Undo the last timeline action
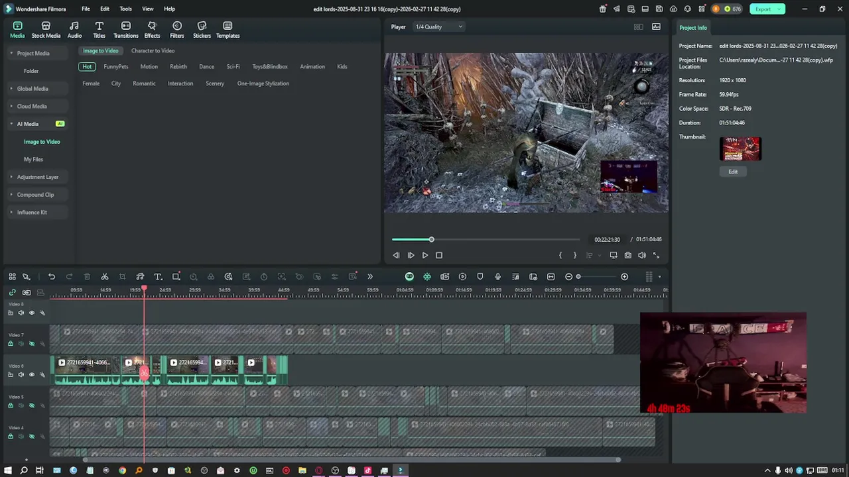Screen dimensions: 849x477 51,277
